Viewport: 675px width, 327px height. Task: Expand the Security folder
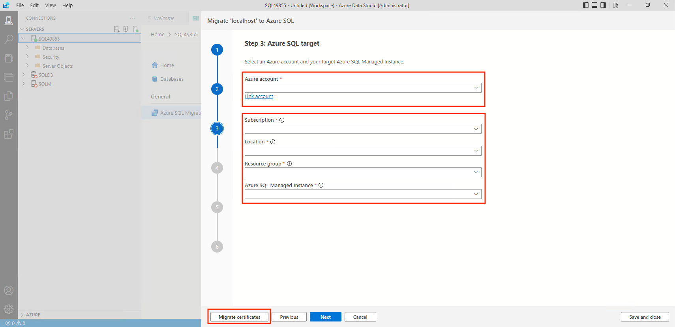pos(27,56)
